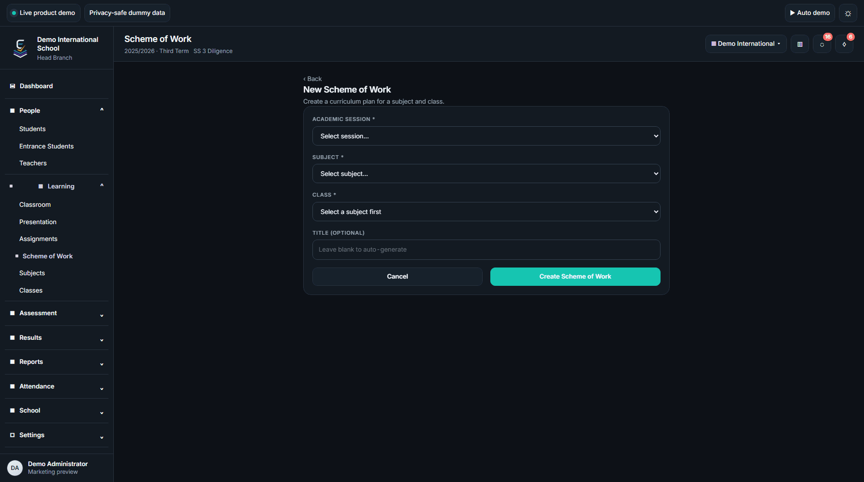The height and width of the screenshot is (482, 864).
Task: Open the Students page
Action: [32, 129]
